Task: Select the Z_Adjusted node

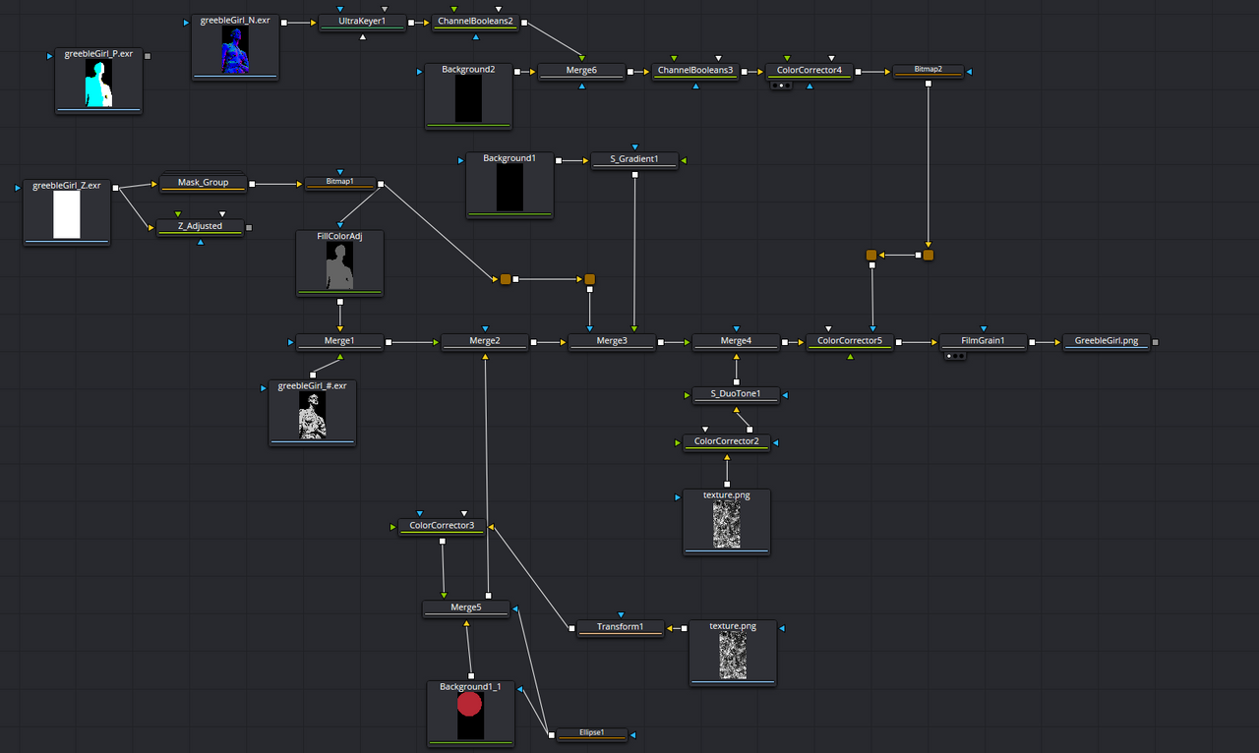Action: point(200,226)
